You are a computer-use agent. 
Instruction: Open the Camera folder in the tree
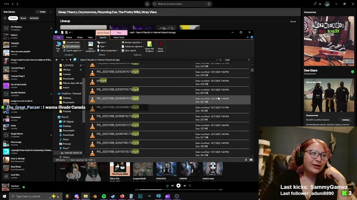67,74
